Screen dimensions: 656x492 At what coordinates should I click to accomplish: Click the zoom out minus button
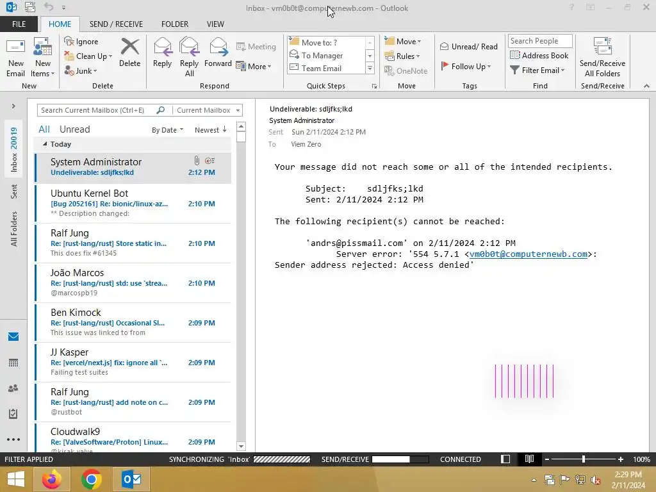(x=546, y=459)
